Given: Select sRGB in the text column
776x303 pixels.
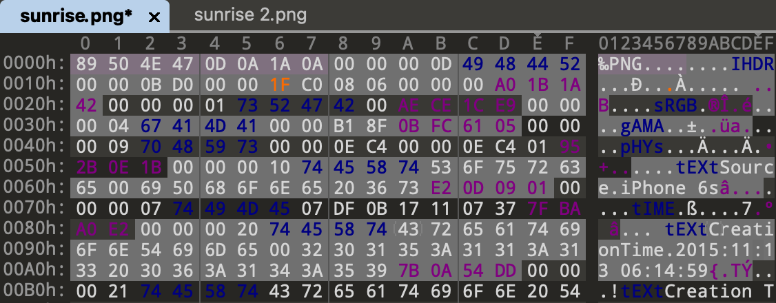Looking at the screenshot, I should (x=675, y=106).
